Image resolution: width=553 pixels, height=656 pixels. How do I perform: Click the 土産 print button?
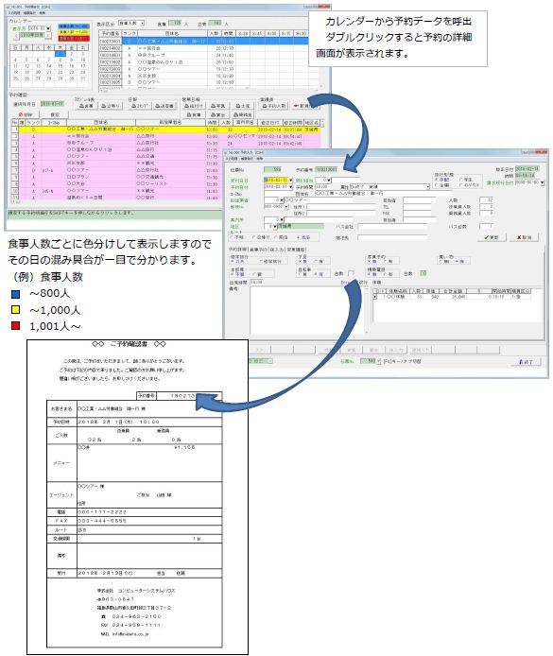coord(242,106)
